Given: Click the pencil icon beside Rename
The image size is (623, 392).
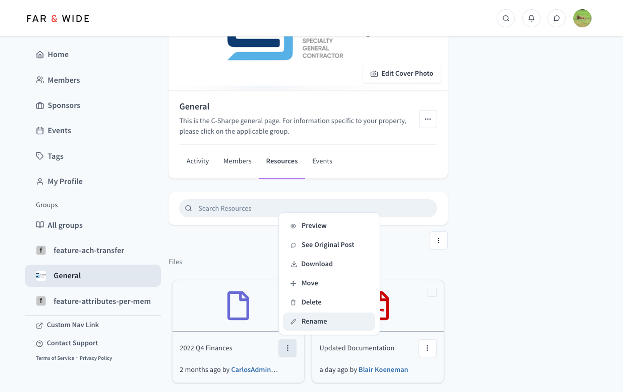Looking at the screenshot, I should (293, 322).
